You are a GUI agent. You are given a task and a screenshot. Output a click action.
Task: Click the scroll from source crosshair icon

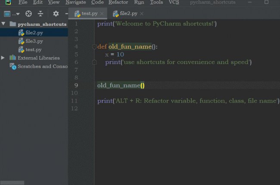point(28,14)
